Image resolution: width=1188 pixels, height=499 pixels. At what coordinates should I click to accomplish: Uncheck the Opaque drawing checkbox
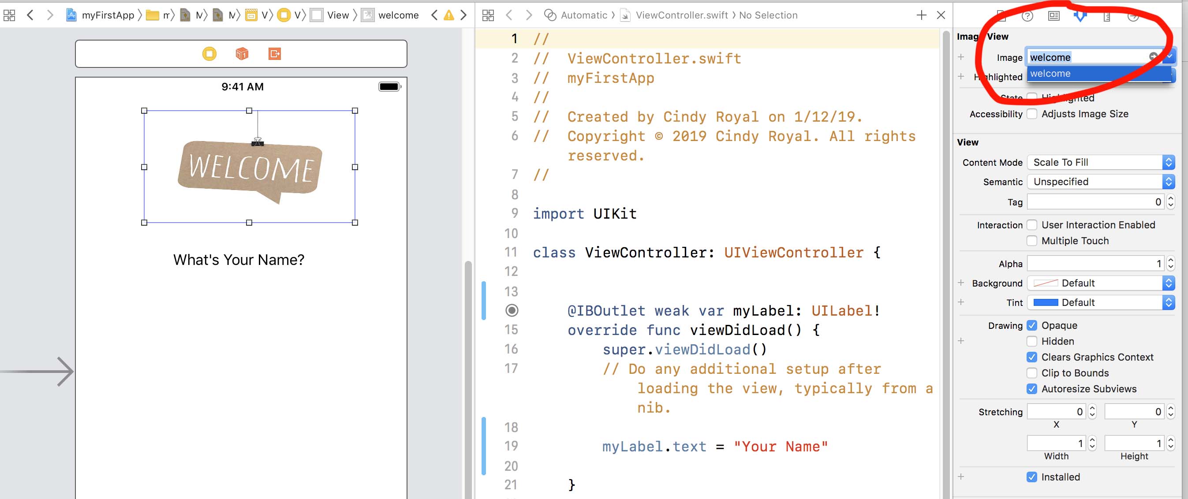[x=1032, y=326]
